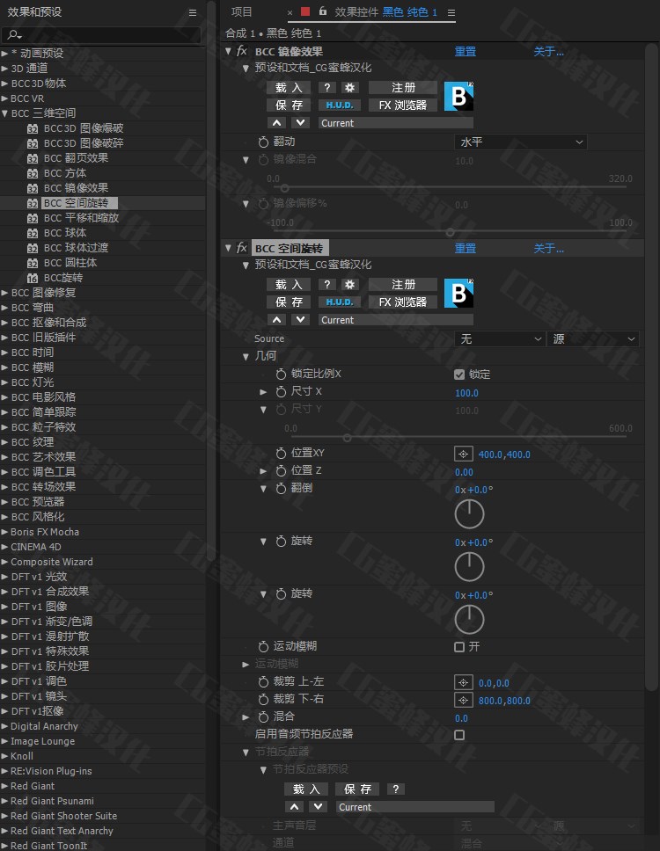Screen dimensions: 660x851
Task: Open the Source layer dropdown set to 无
Action: click(x=499, y=339)
